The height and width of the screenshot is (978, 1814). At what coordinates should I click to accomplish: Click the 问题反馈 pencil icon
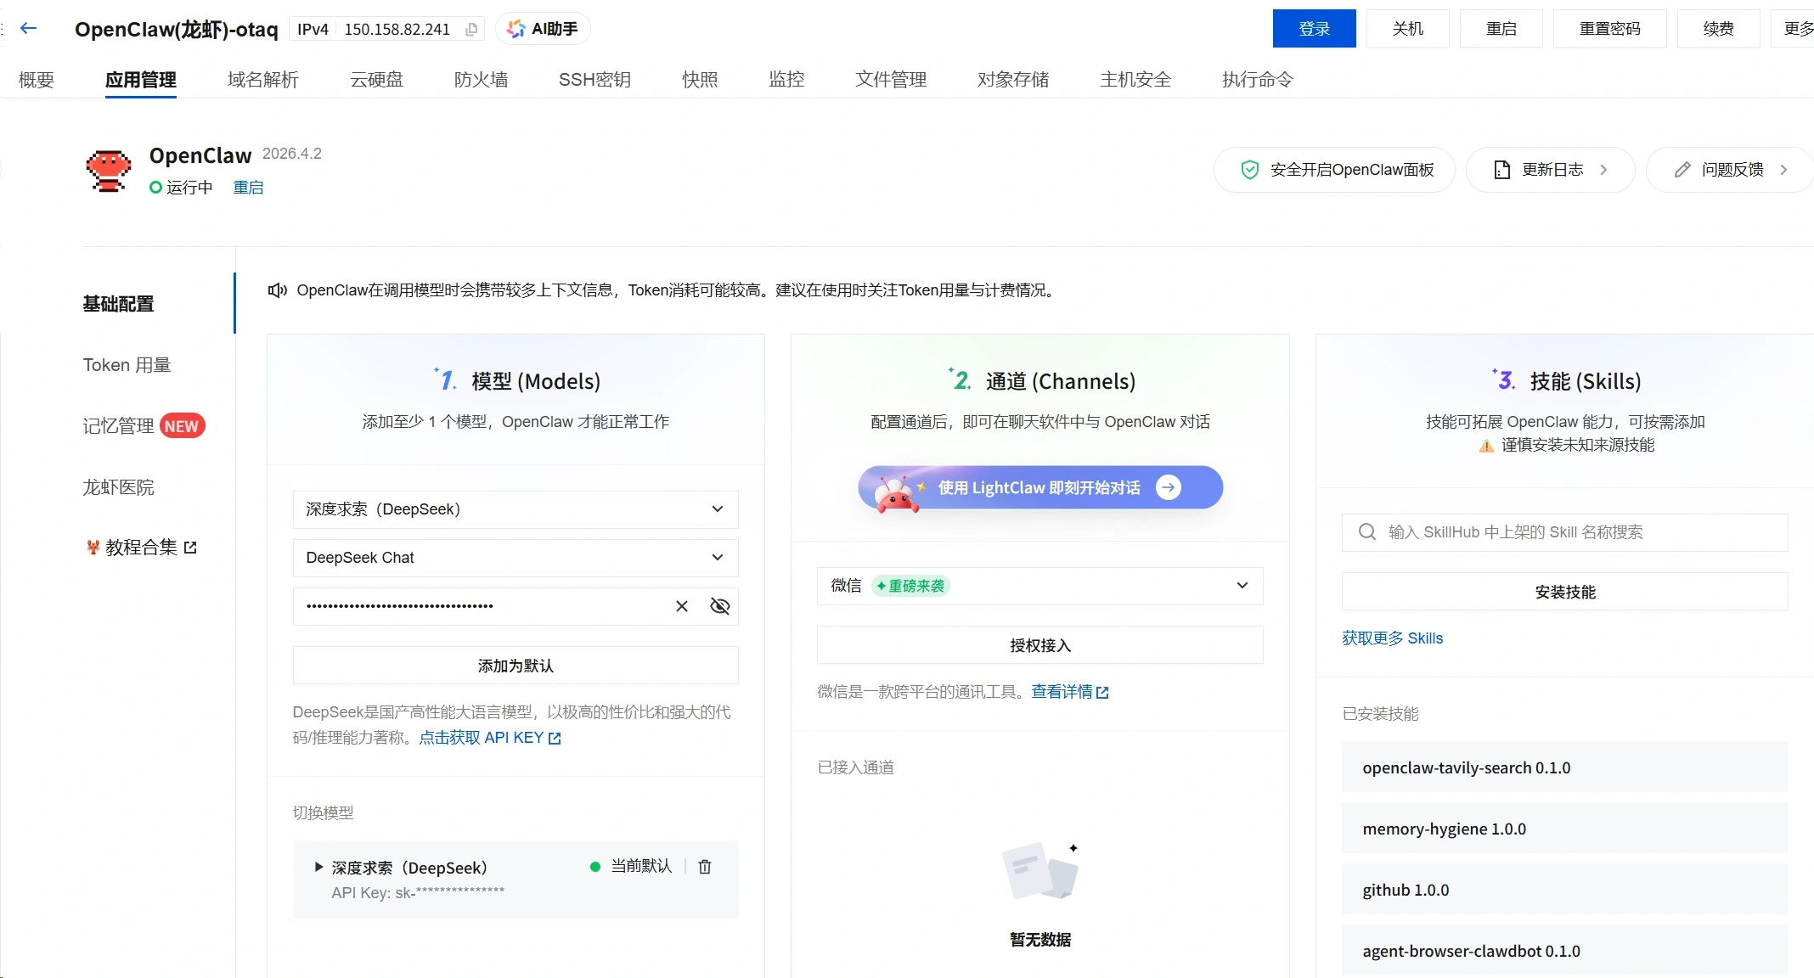(x=1682, y=170)
